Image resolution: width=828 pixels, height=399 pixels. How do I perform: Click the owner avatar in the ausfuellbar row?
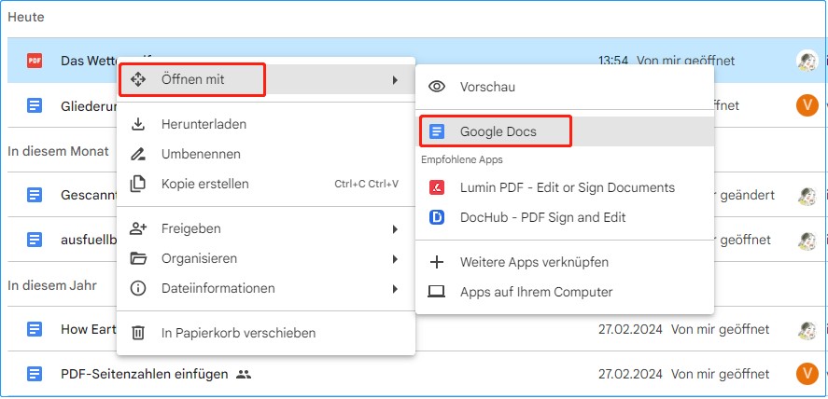pyautogui.click(x=807, y=240)
